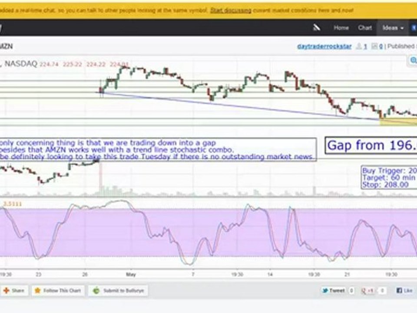417x313 pixels.
Task: Click the Google +1 button
Action: [x=367, y=291]
